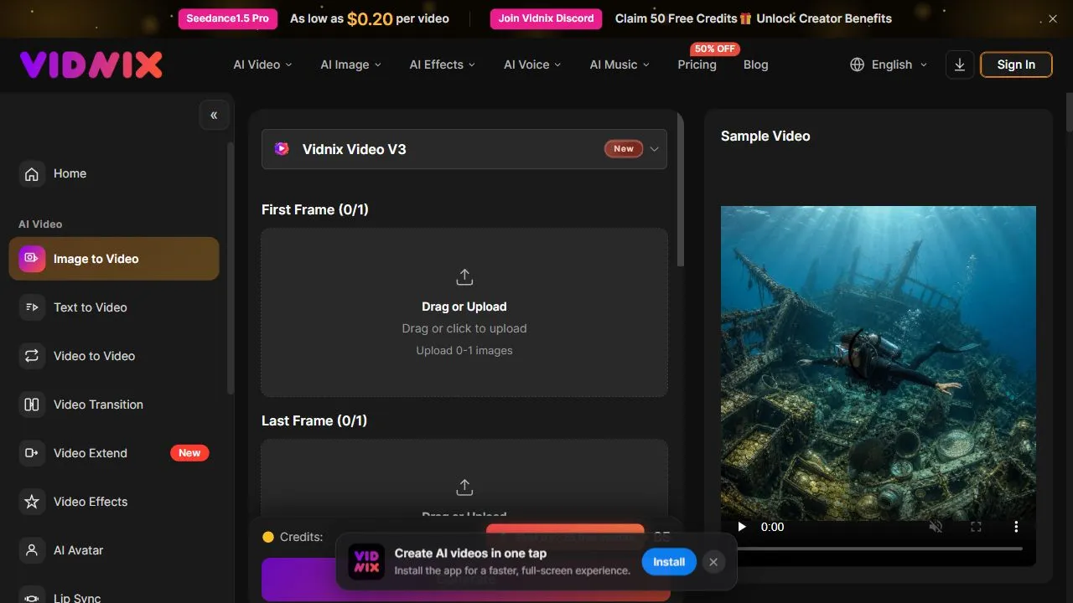The image size is (1073, 603).
Task: Open the Blog page
Action: click(755, 64)
